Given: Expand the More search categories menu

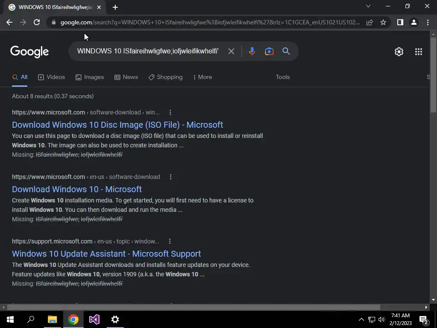Looking at the screenshot, I should tap(203, 77).
